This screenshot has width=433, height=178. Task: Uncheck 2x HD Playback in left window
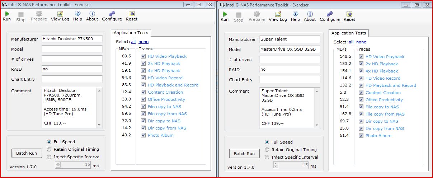[x=143, y=64]
